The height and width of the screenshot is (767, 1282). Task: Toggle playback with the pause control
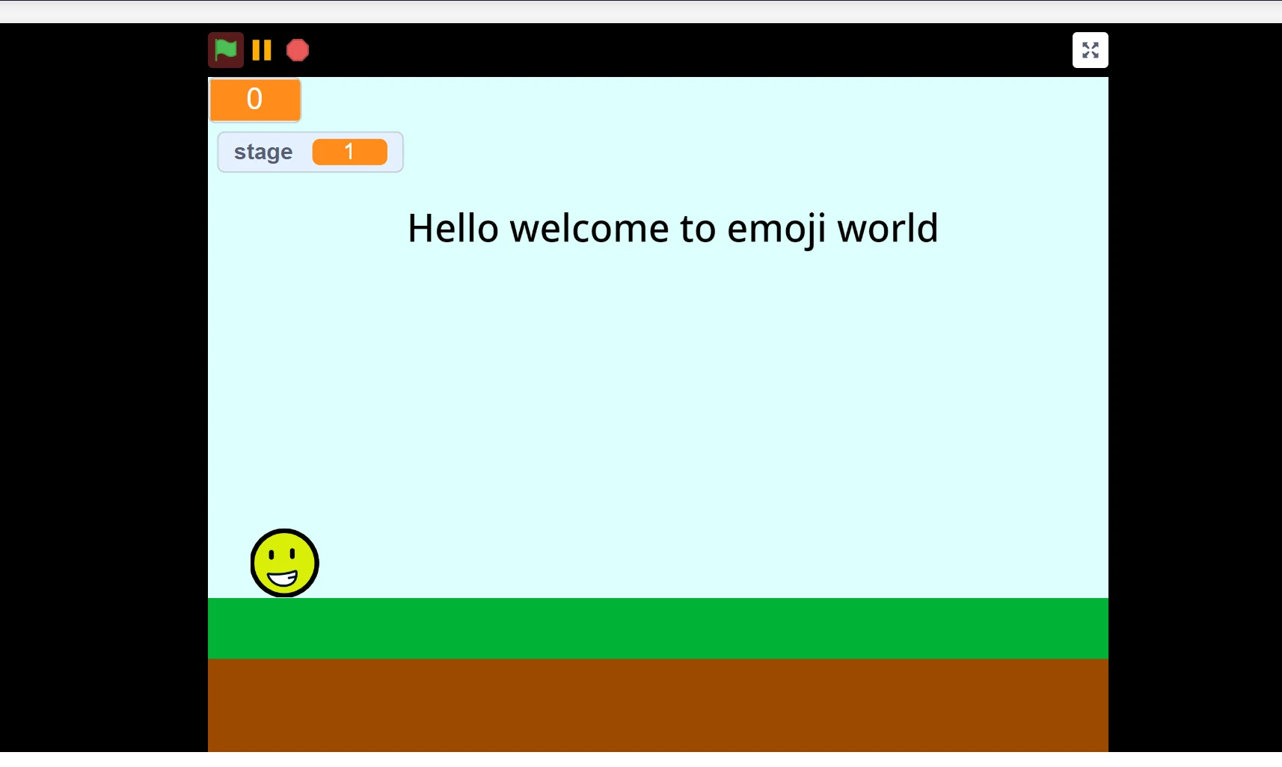261,50
